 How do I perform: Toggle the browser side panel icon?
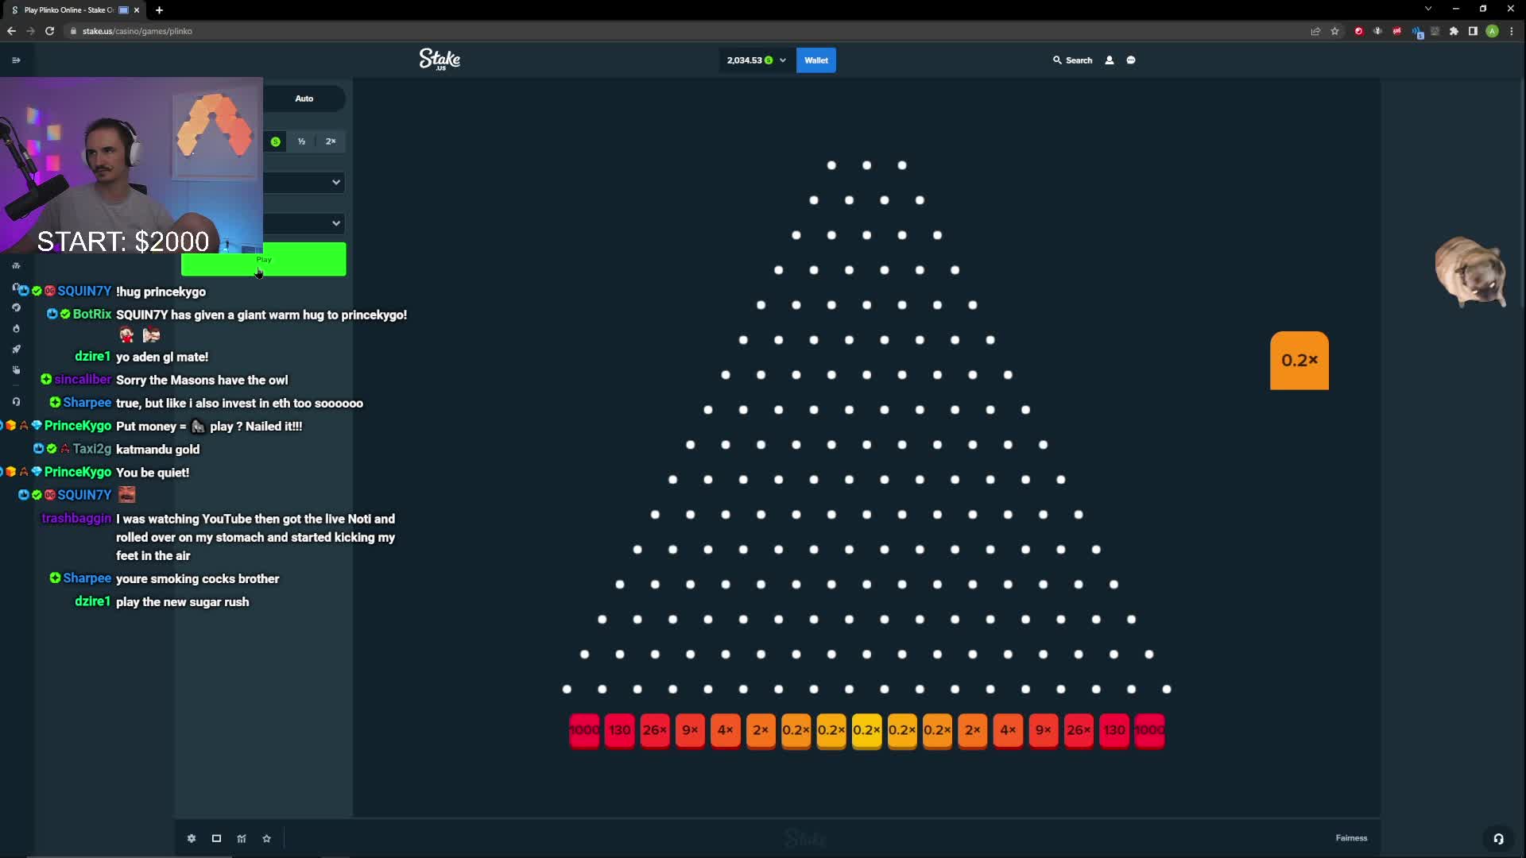click(1473, 31)
